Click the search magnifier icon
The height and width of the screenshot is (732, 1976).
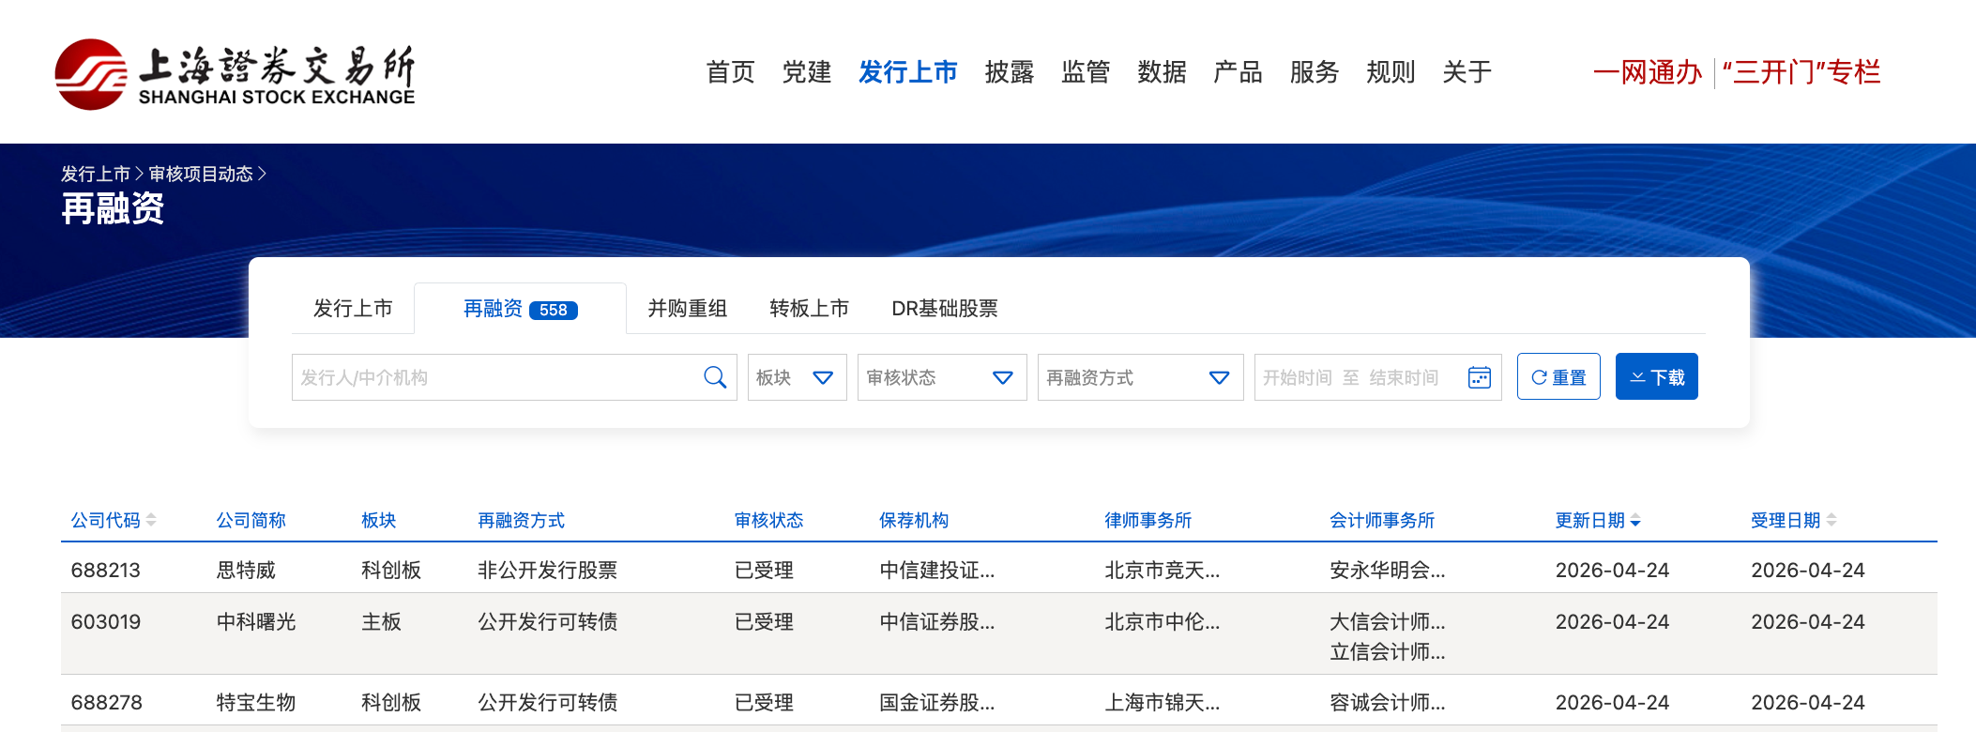pos(714,377)
